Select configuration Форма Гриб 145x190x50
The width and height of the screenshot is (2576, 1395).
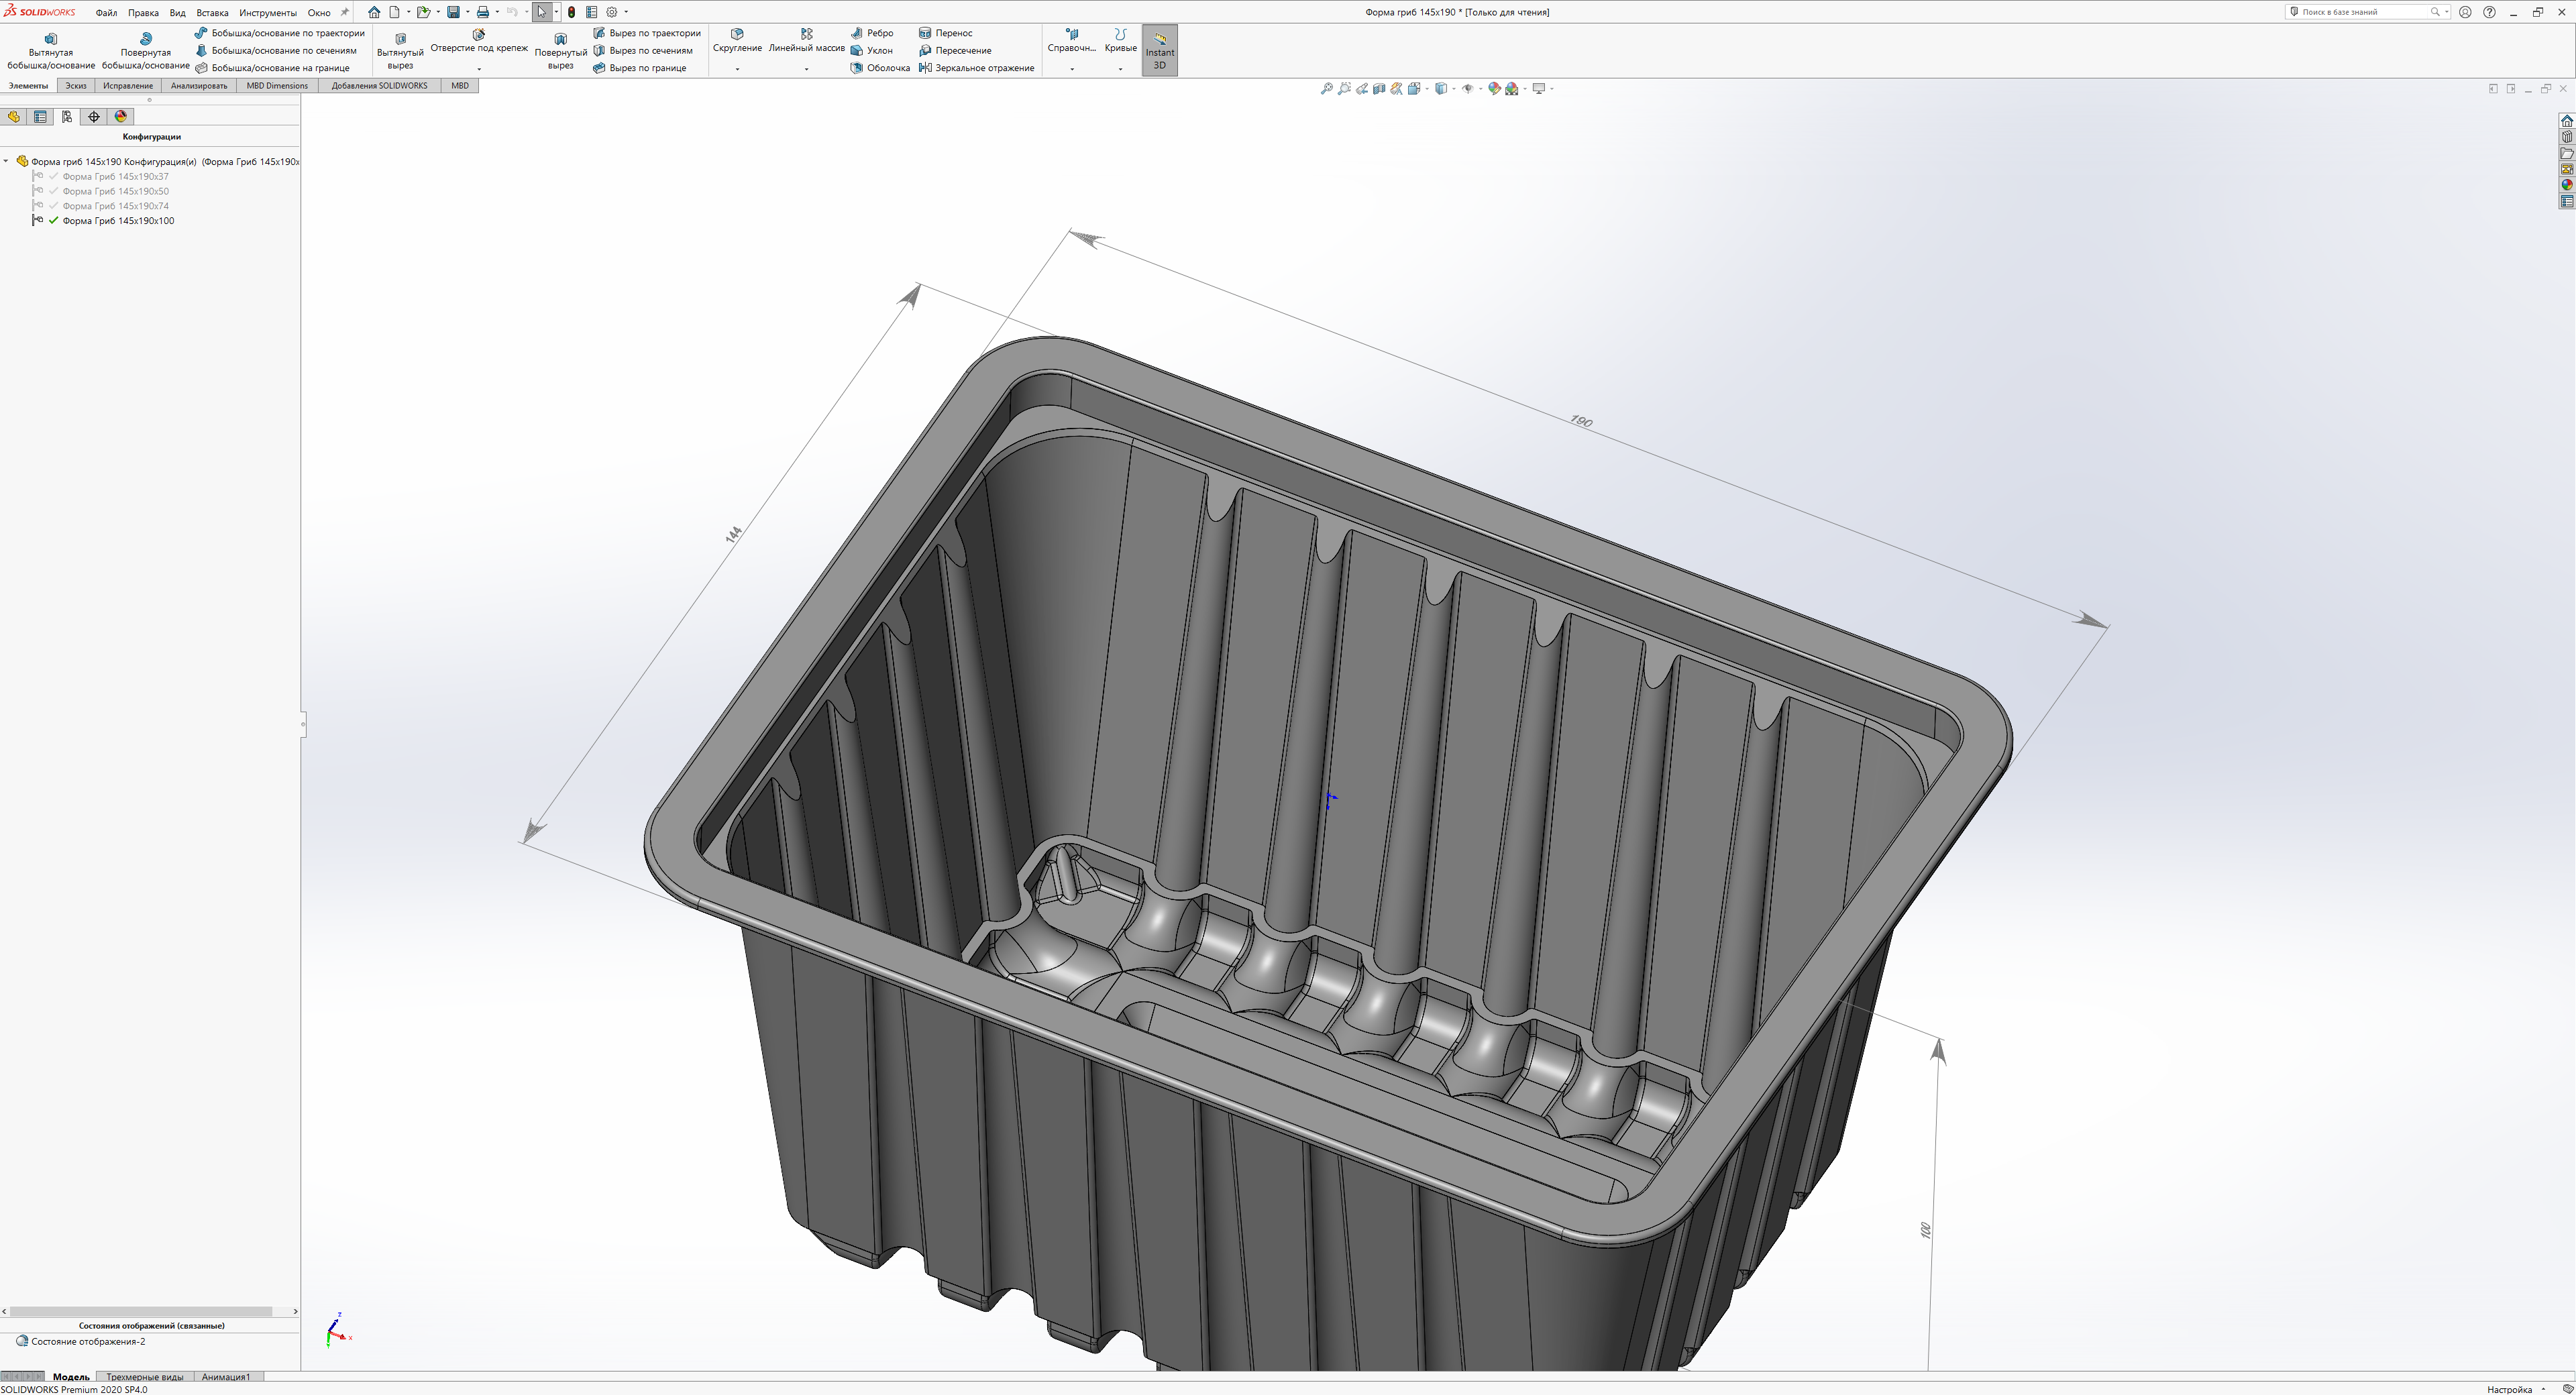pos(115,191)
